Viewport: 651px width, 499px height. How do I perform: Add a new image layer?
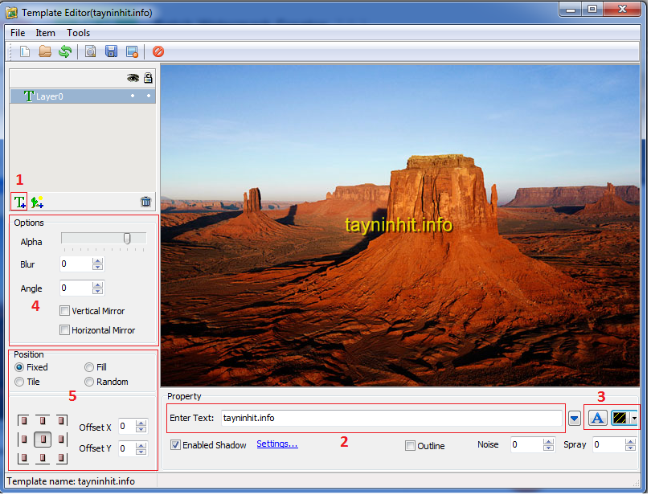[x=37, y=202]
